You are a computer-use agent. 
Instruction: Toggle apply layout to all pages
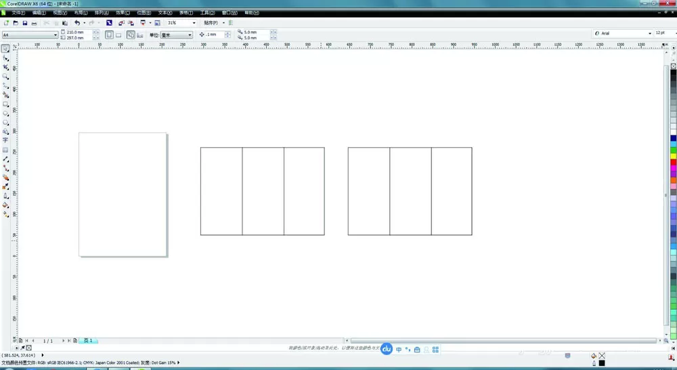point(131,35)
